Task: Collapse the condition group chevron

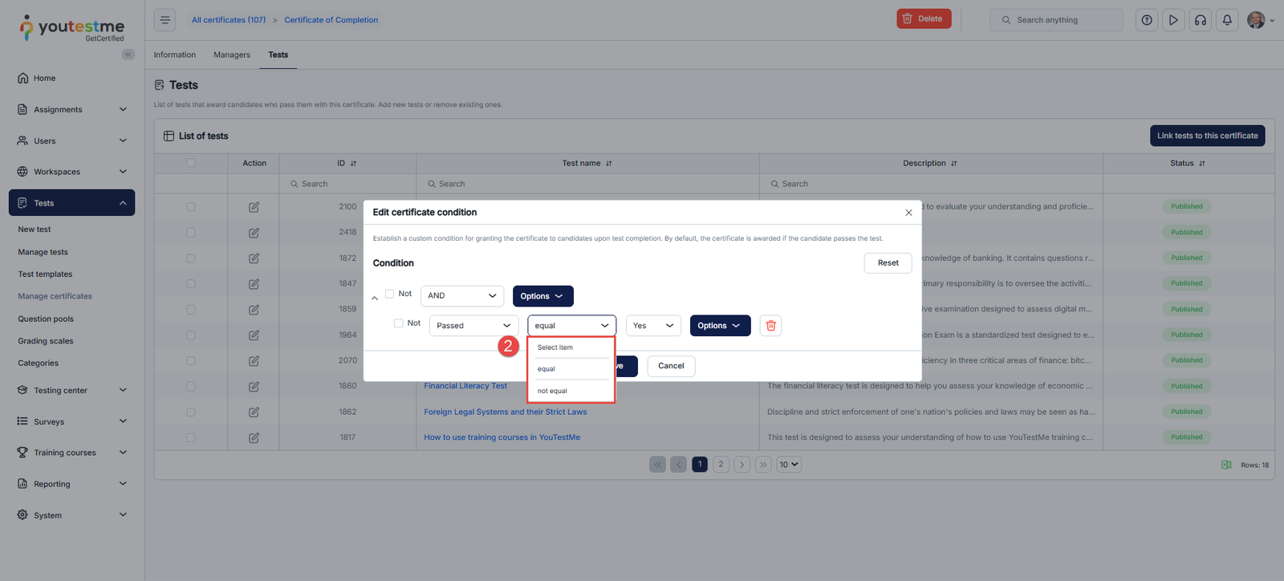Action: pos(375,299)
